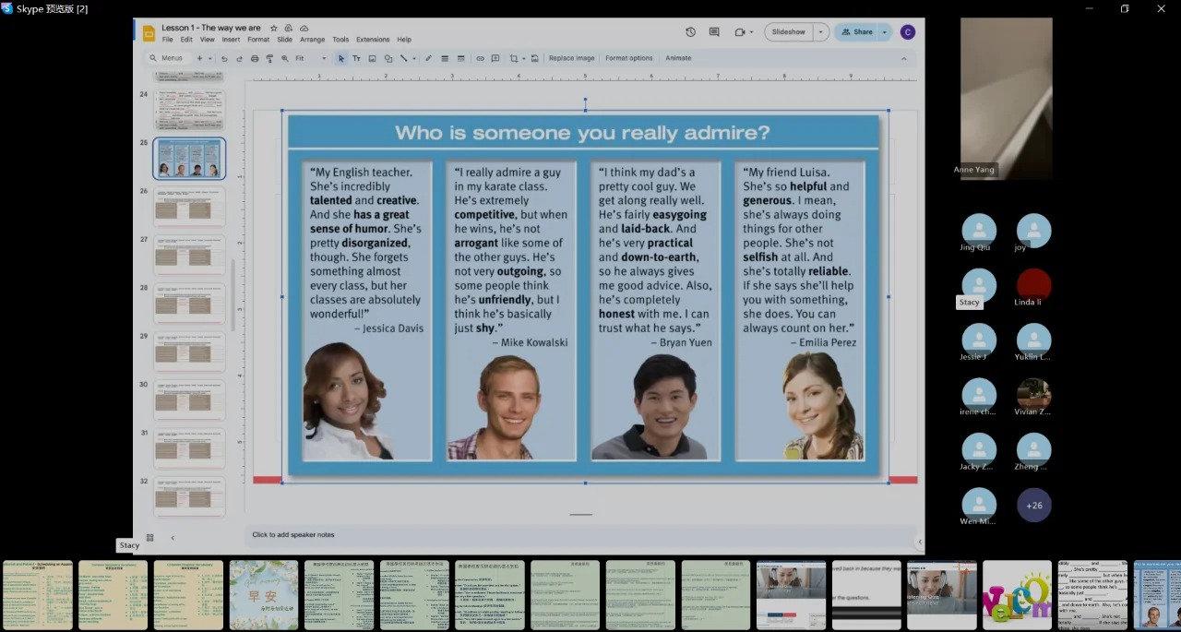Open version history clock icon
1181x632 pixels.
click(x=690, y=32)
